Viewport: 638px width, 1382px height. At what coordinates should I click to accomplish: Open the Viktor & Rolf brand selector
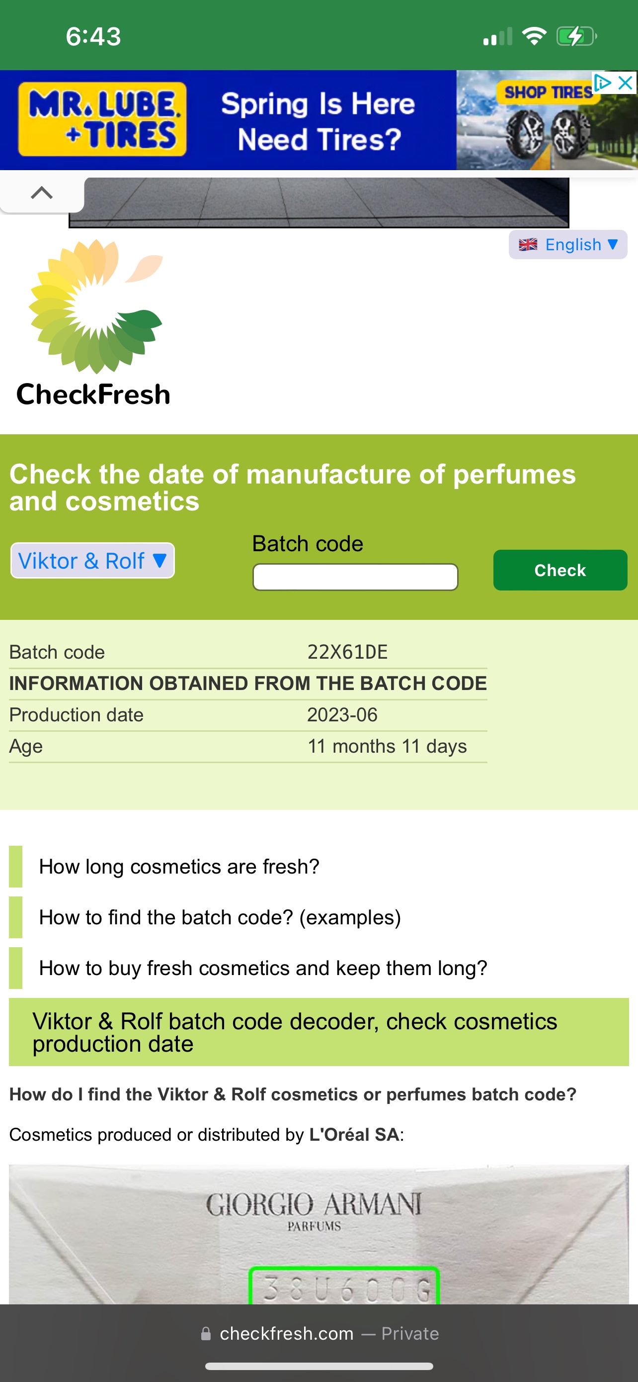pyautogui.click(x=92, y=561)
